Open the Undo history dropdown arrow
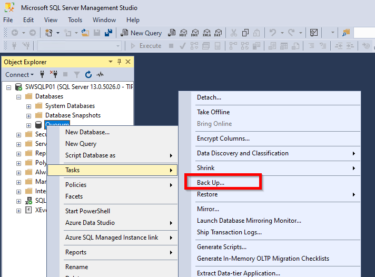The width and height of the screenshot is (375, 277). pos(282,33)
